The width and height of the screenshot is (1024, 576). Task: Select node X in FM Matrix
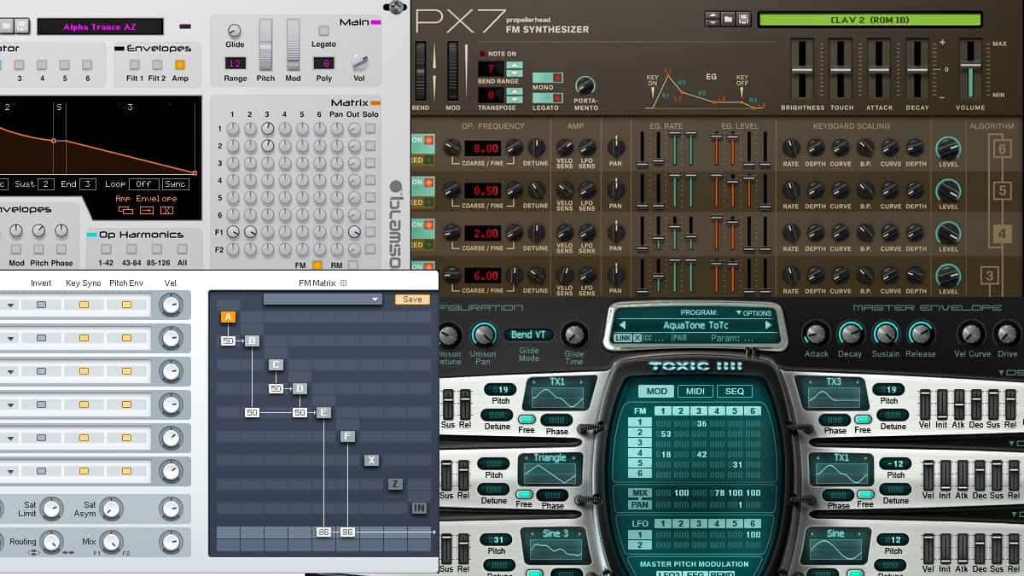371,461
